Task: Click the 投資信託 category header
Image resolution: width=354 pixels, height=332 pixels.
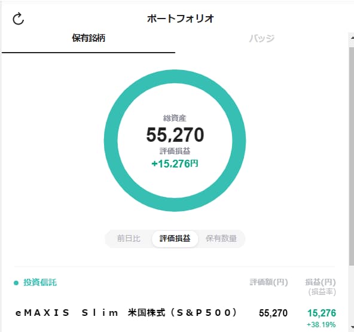Action: [x=40, y=282]
